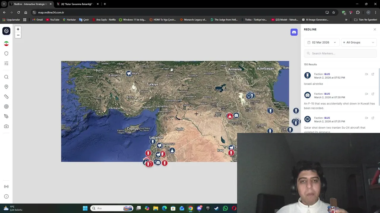This screenshot has width=380, height=213.
Task: Zoom out the map with minus button
Action: [18, 35]
